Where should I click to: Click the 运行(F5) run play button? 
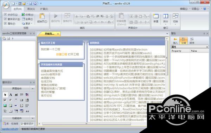click(x=56, y=18)
